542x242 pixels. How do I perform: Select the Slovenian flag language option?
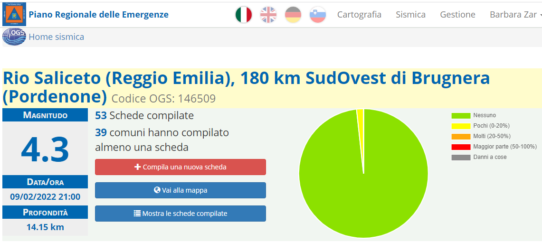click(318, 15)
